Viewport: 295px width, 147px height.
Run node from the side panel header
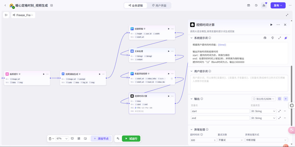pos(271,25)
